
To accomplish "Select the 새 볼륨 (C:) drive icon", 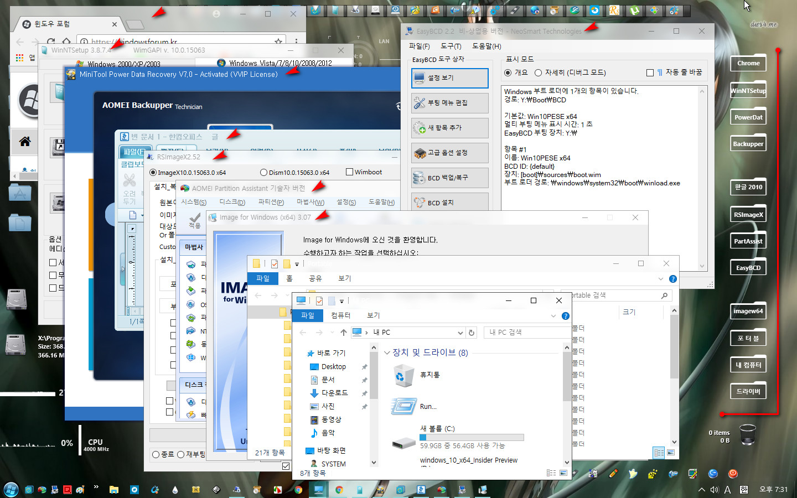I will coord(404,442).
